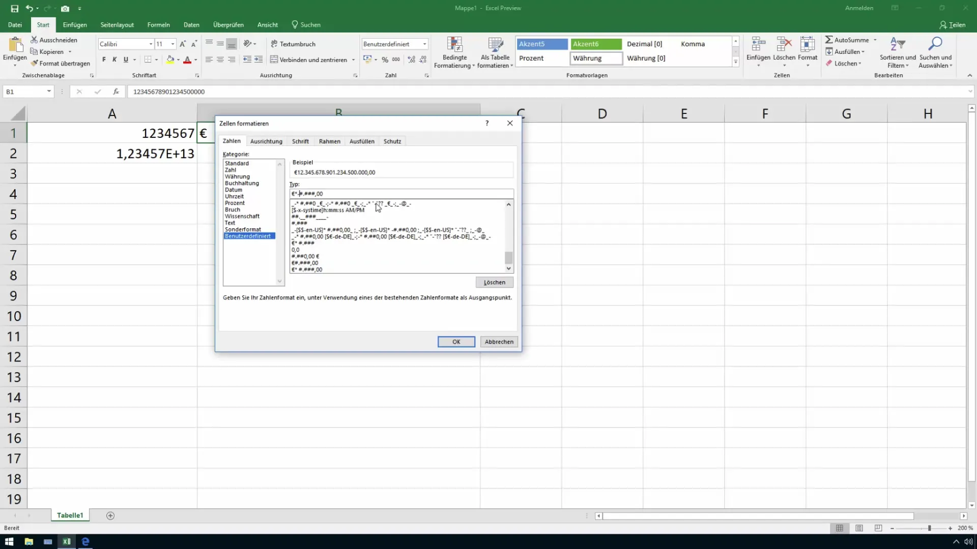The width and height of the screenshot is (977, 549).
Task: Click the decrease decimal places icon
Action: [423, 59]
